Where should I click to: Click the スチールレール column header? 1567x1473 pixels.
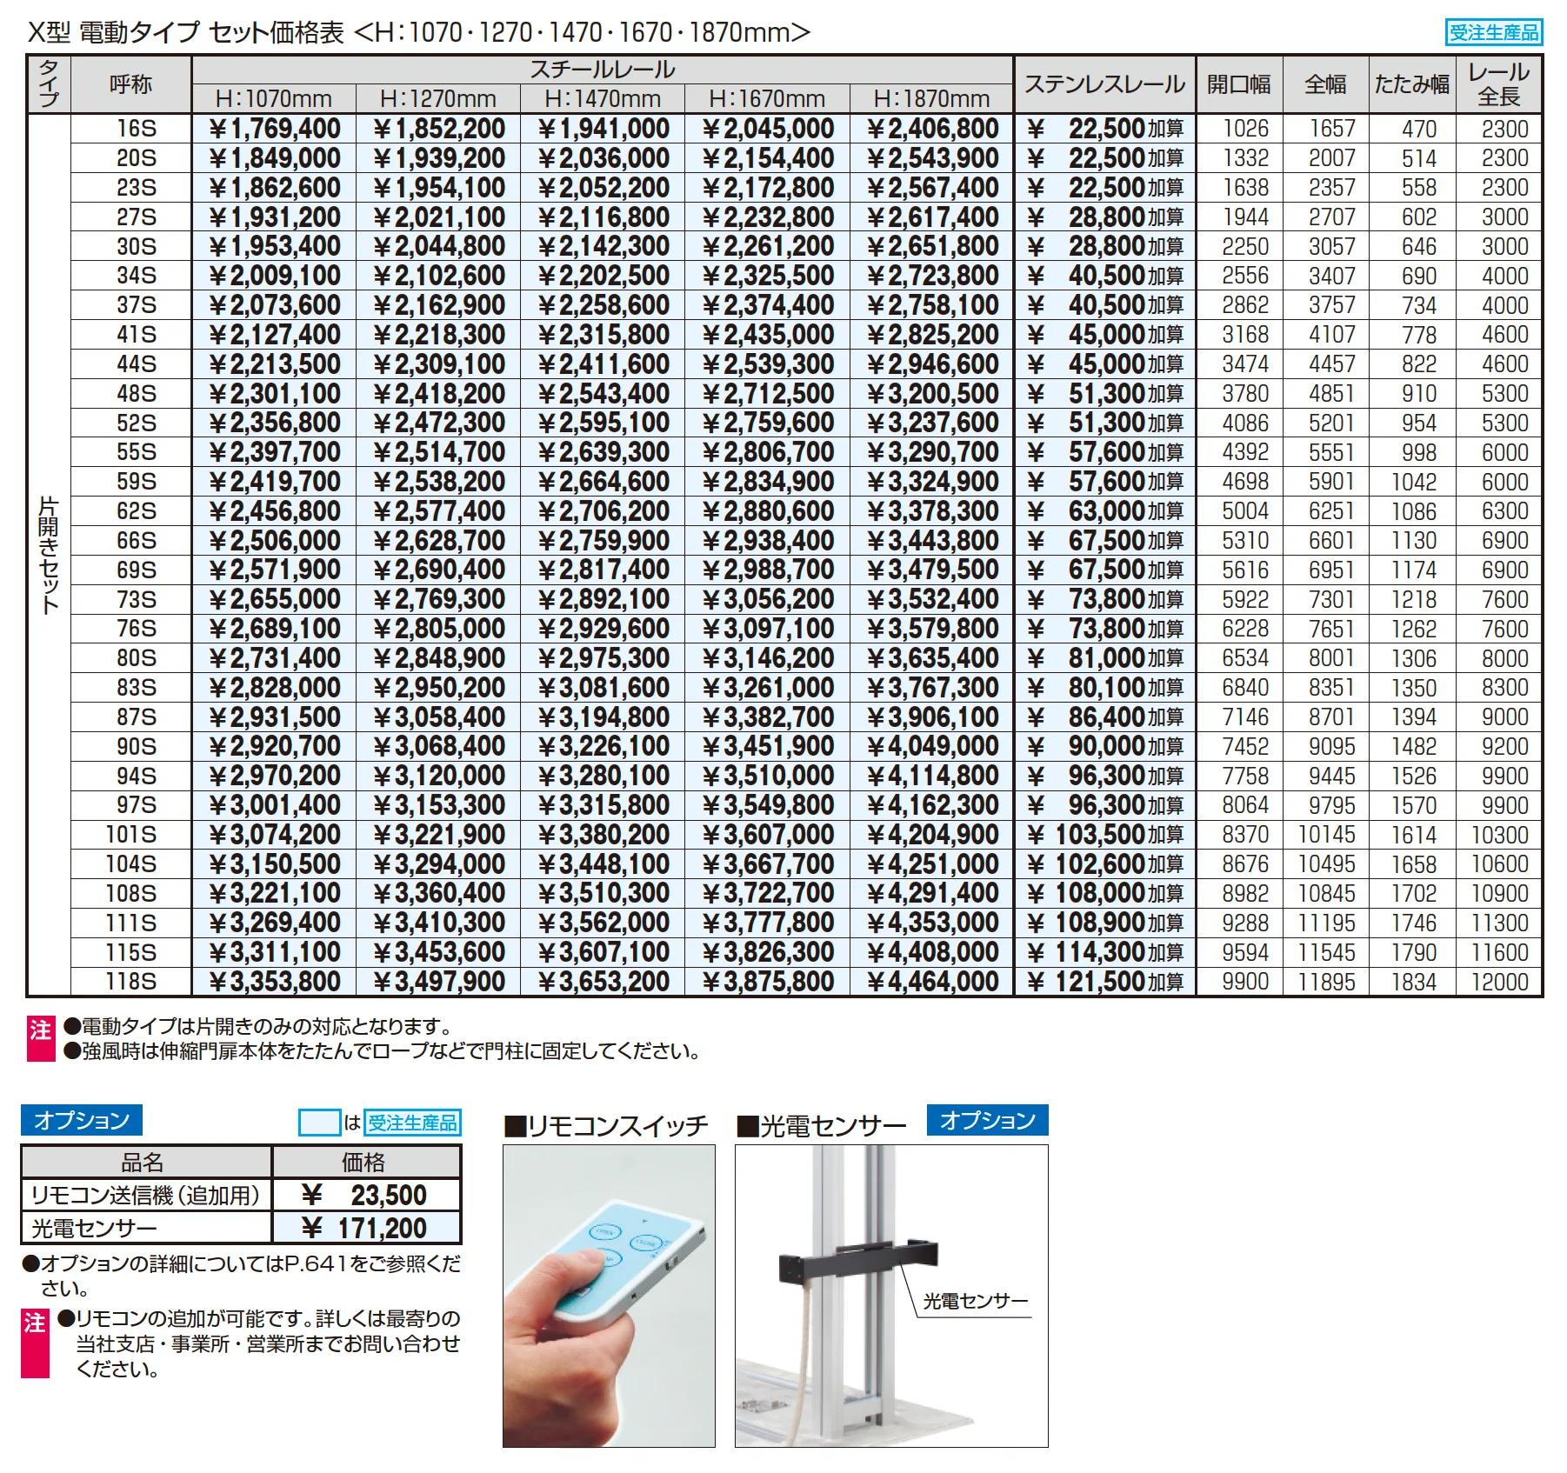pos(602,70)
